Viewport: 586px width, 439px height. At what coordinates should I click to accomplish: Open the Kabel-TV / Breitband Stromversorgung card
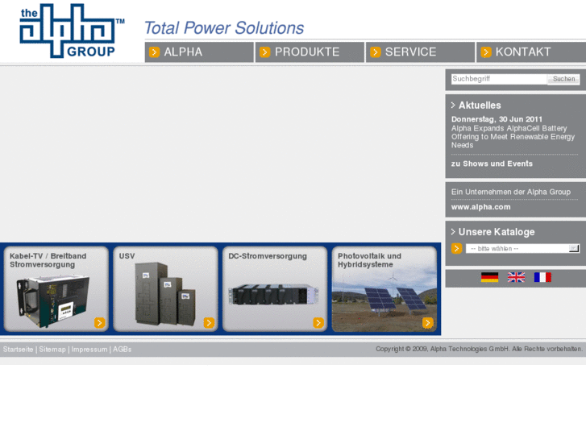click(x=56, y=289)
